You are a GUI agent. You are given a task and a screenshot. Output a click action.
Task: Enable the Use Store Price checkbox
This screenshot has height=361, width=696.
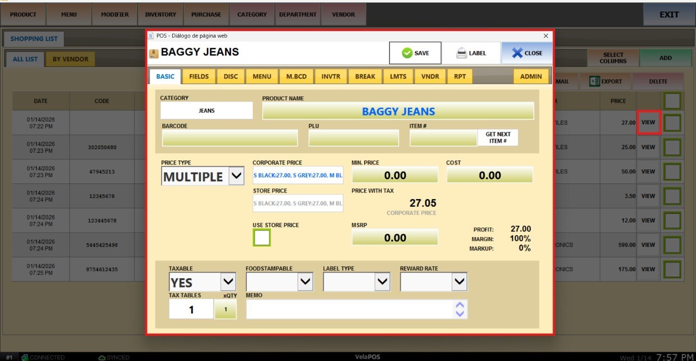pos(262,238)
